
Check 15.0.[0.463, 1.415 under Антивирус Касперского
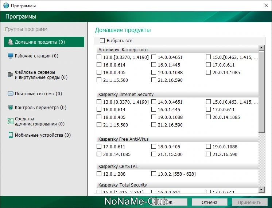pos(208,57)
